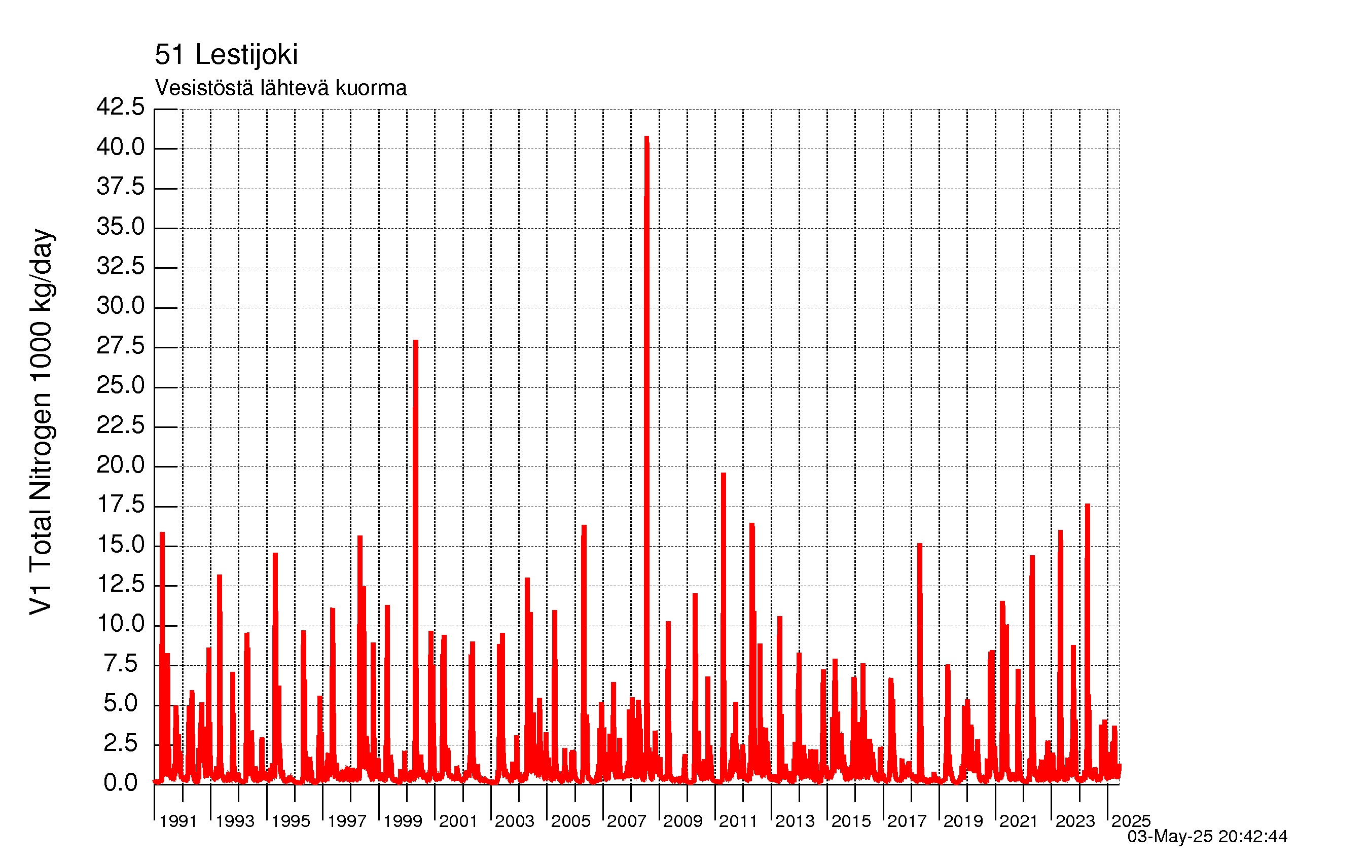Image resolution: width=1369 pixels, height=862 pixels.
Task: Click y-axis value 25.0
Action: 121,385
